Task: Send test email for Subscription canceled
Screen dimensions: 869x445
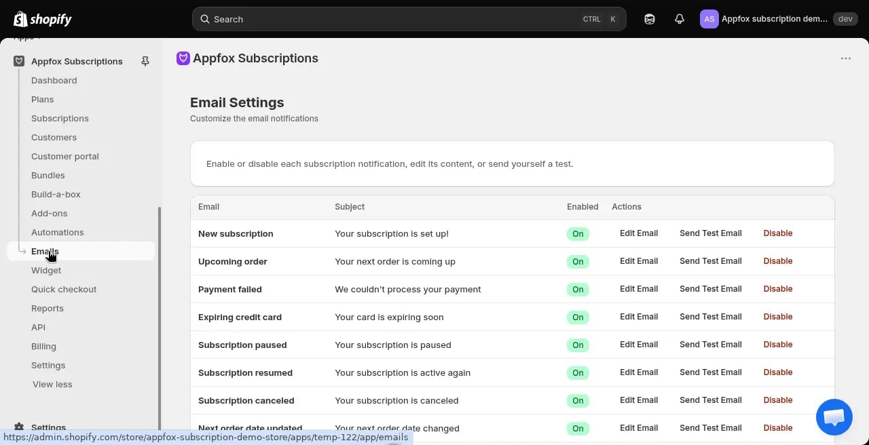Action: tap(711, 400)
